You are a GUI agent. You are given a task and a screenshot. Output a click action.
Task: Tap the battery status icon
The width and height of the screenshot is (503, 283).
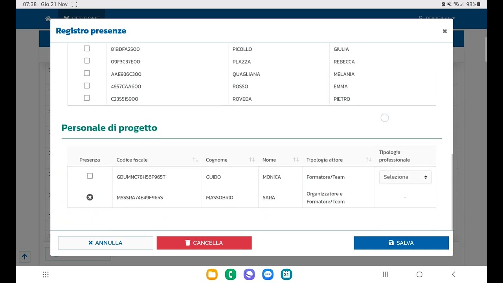point(479,4)
